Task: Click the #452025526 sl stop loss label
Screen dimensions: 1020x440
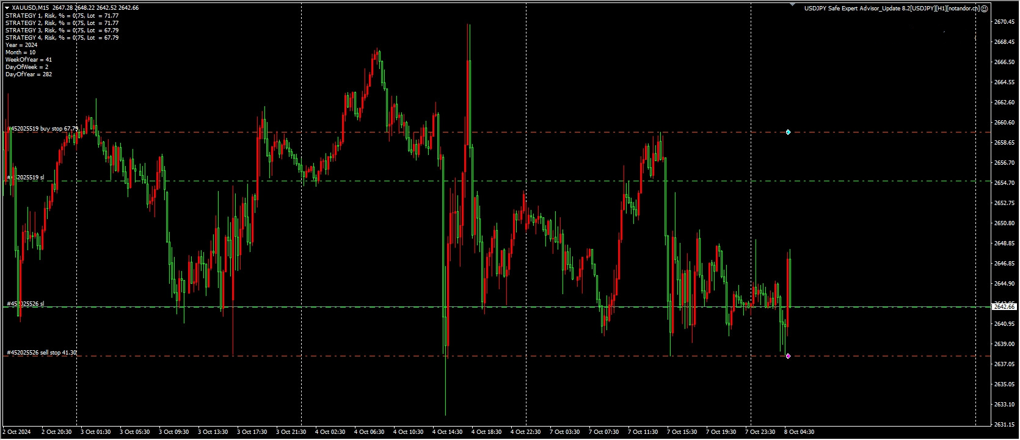Action: coord(26,304)
